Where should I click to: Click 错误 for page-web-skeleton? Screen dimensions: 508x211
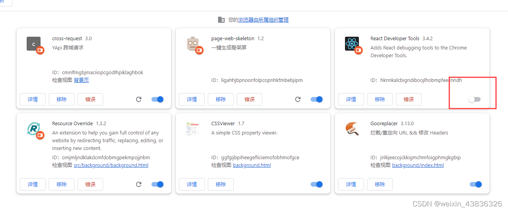click(x=250, y=99)
